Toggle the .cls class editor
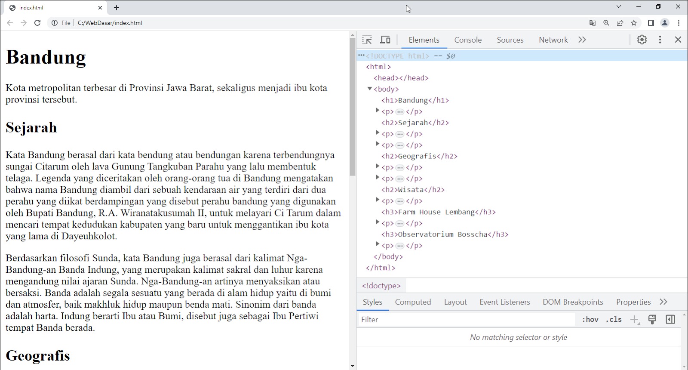The image size is (688, 370). [x=614, y=319]
